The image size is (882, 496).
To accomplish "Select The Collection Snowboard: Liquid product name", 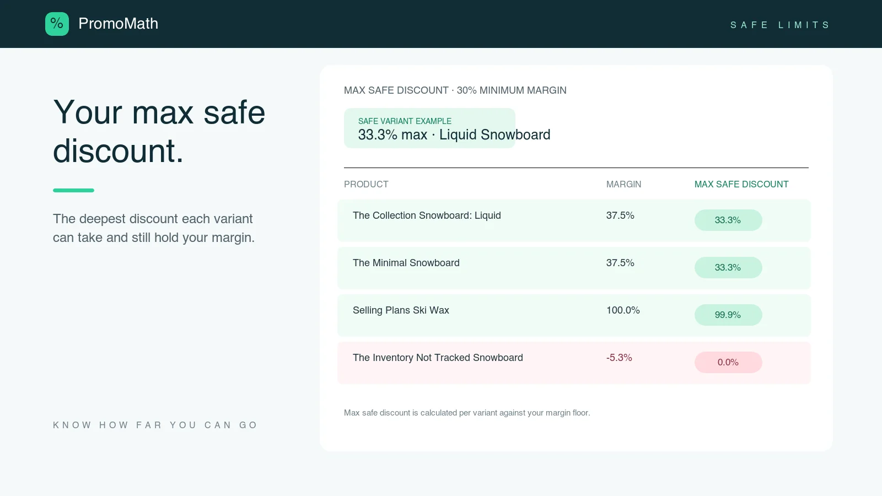I will [x=427, y=215].
